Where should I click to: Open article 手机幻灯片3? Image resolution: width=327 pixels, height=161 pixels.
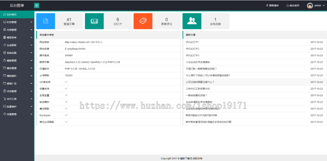(192, 55)
